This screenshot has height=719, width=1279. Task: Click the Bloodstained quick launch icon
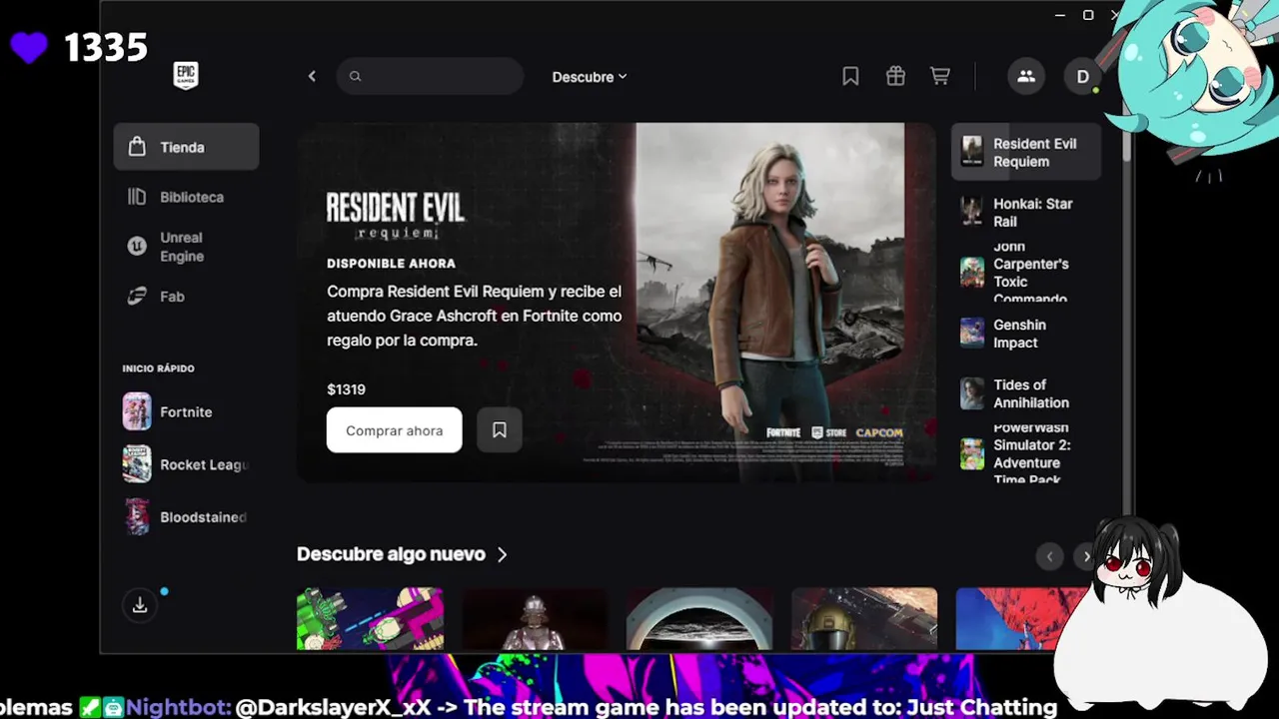tap(137, 517)
